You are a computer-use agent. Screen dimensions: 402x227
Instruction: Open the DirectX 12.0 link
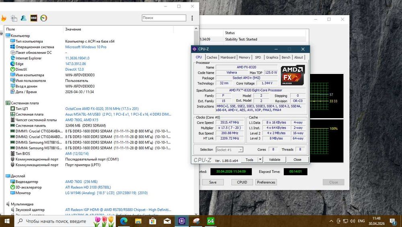click(74, 70)
